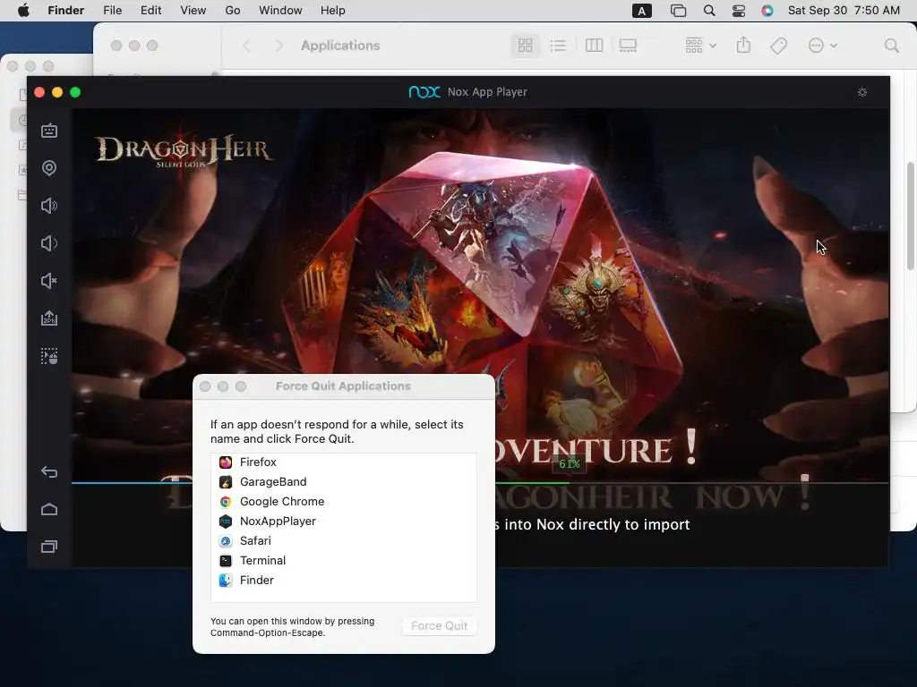The height and width of the screenshot is (687, 917).
Task: Click the volume down icon in Nox sidebar
Action: coord(49,243)
